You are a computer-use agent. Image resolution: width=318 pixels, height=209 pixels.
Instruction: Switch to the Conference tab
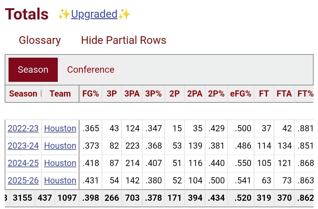click(90, 70)
